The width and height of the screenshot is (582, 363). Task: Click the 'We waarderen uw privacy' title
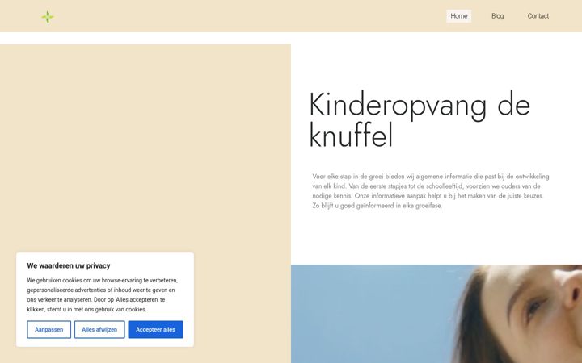pyautogui.click(x=69, y=265)
